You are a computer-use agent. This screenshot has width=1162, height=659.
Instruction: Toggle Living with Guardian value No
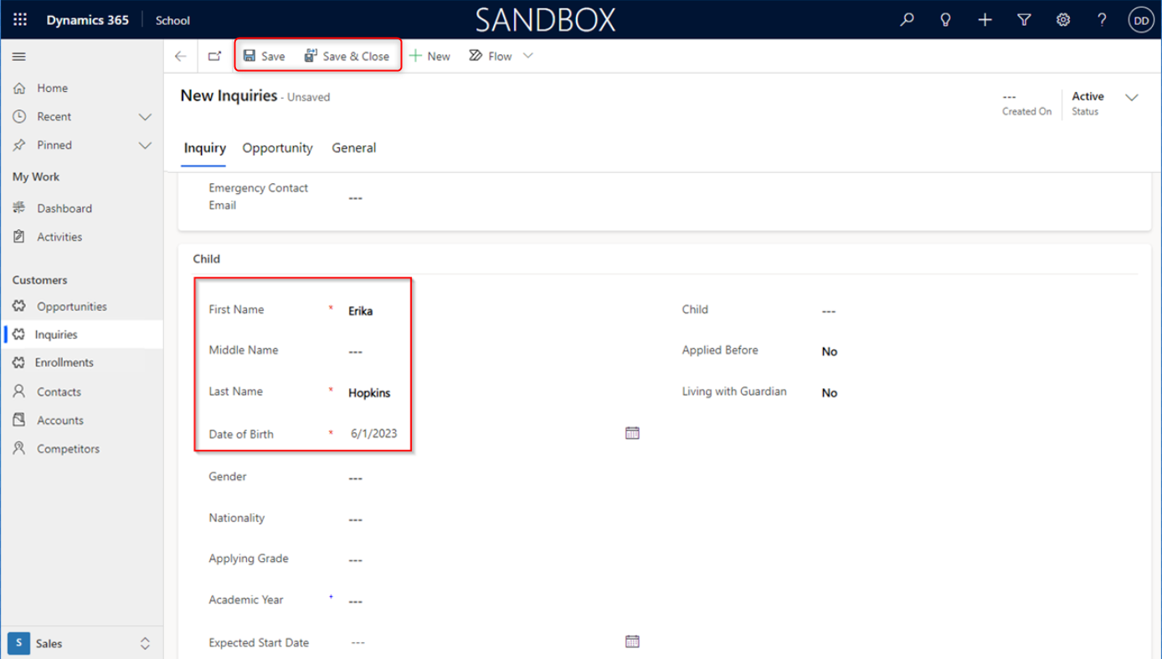point(829,393)
